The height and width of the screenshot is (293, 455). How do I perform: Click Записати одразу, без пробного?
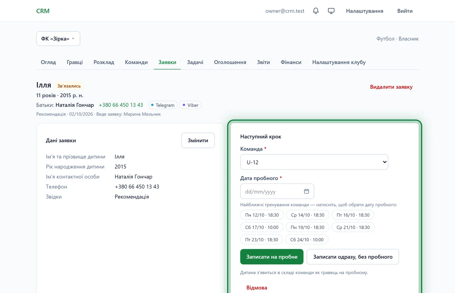click(353, 257)
